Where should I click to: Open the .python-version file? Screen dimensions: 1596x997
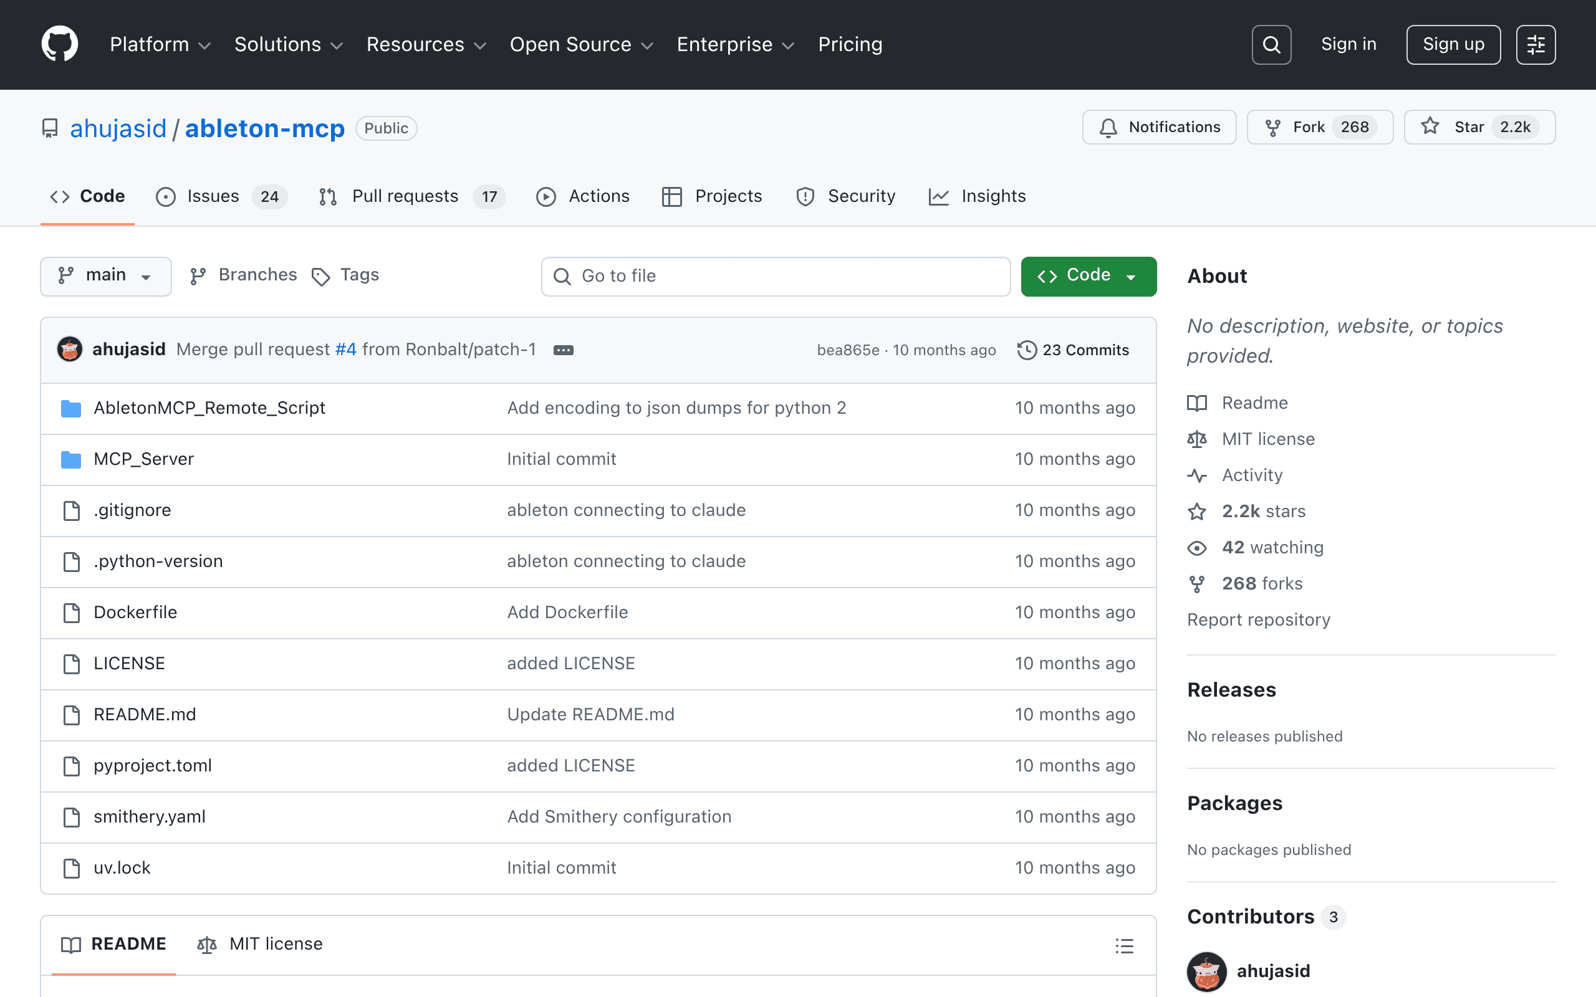click(158, 561)
